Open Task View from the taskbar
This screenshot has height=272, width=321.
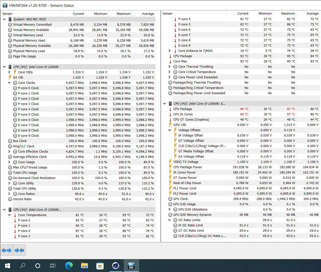click(x=53, y=265)
